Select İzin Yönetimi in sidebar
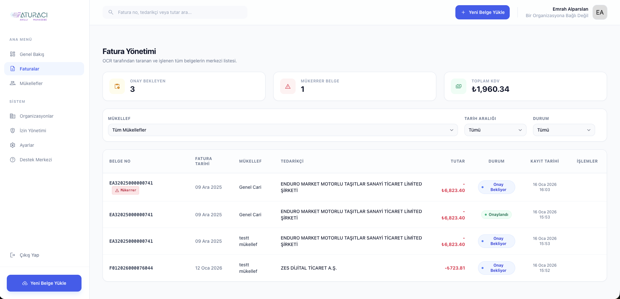This screenshot has width=620, height=299. coord(33,131)
